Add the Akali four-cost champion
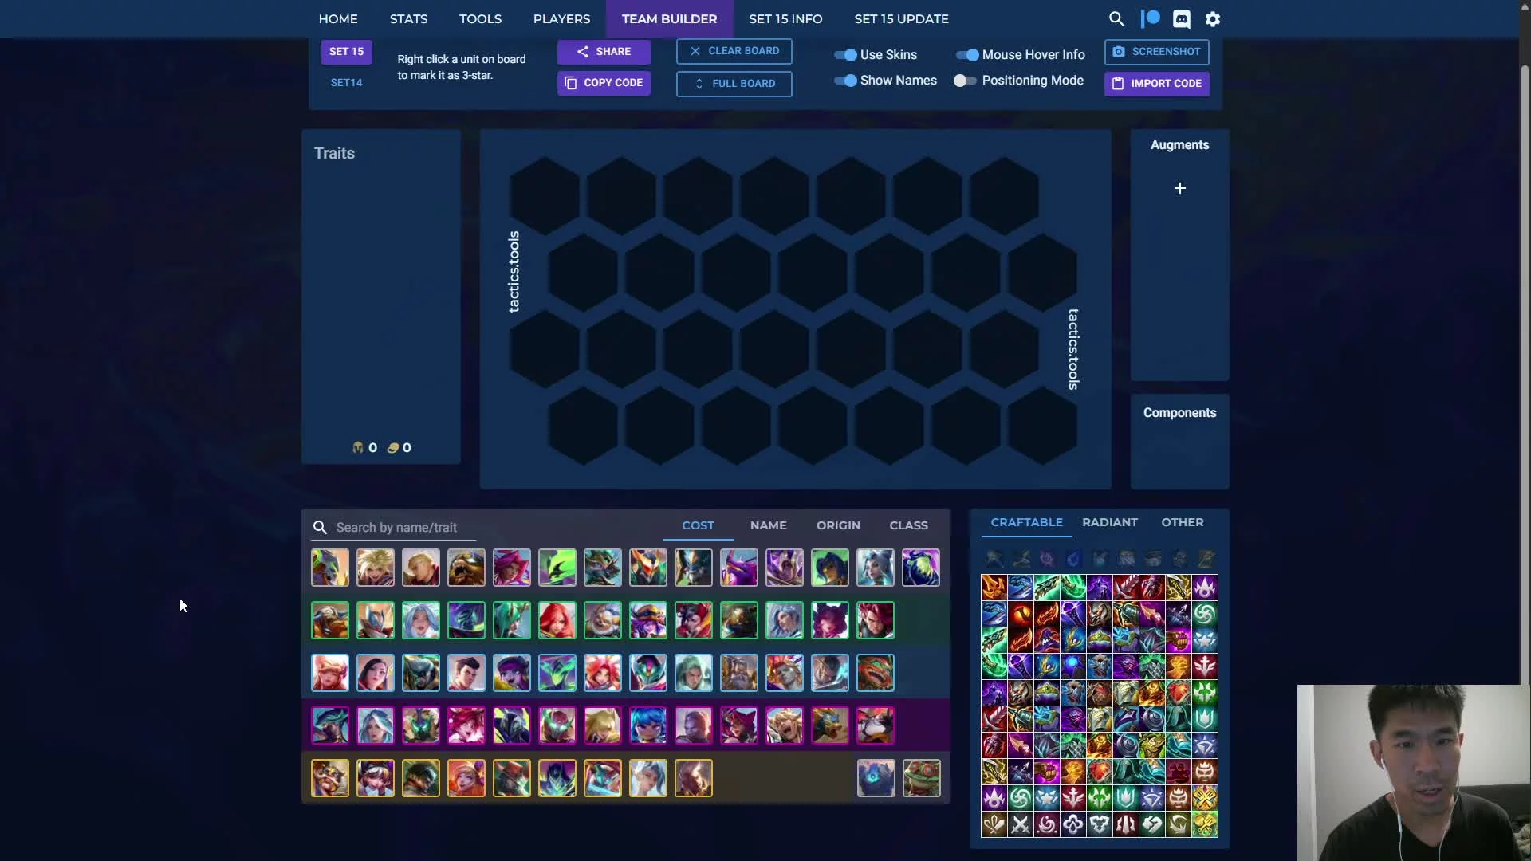Screen dimensions: 1531x861 [330, 725]
